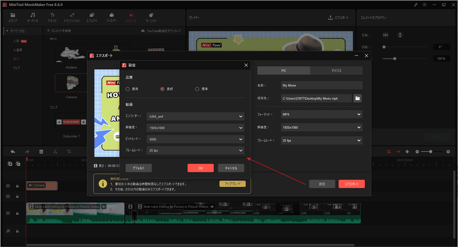The width and height of the screenshot is (458, 247).
Task: Open the エンコーダー dropdown
Action: click(195, 116)
